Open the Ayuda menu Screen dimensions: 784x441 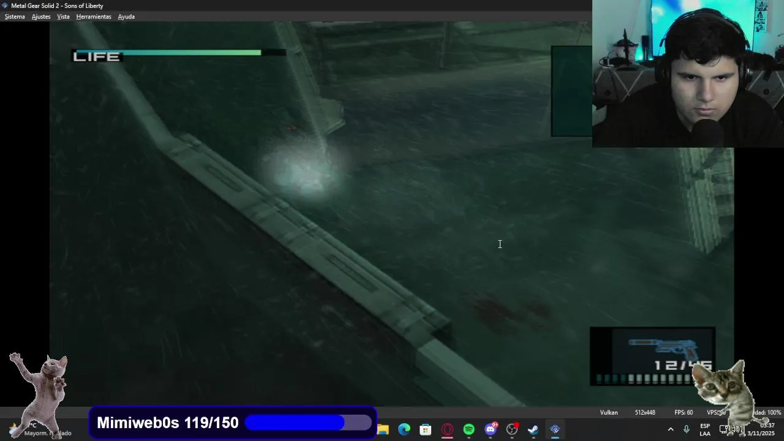coord(126,17)
